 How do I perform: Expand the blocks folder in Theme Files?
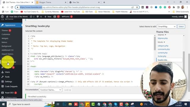(161, 42)
